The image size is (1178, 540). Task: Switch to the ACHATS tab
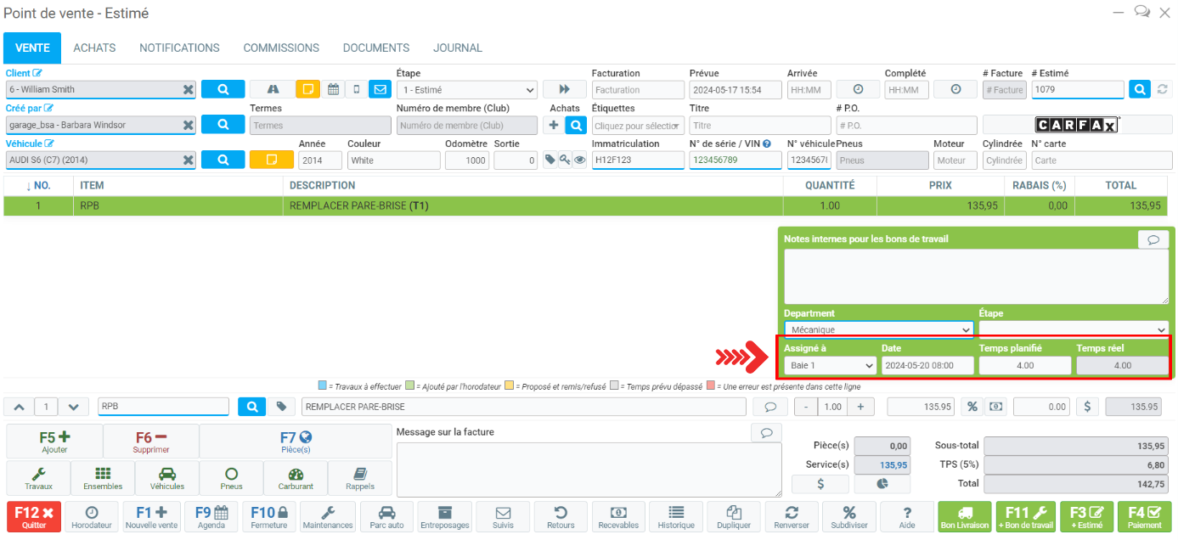point(94,48)
